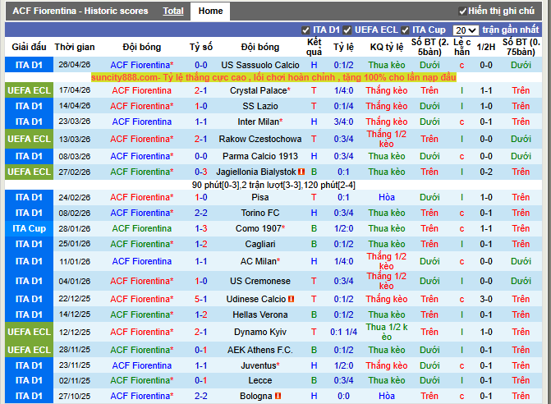551x404 pixels.
Task: Click Hellas Verona team name
Action: click(260, 314)
